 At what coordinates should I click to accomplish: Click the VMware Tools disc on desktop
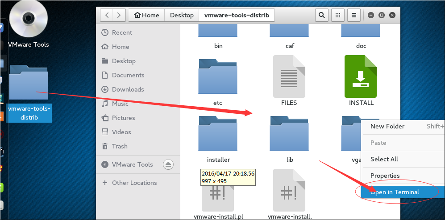point(29,19)
